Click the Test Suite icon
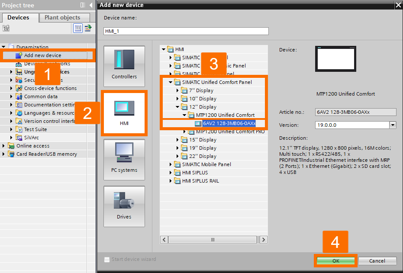This screenshot has height=273, width=403. pyautogui.click(x=19, y=129)
